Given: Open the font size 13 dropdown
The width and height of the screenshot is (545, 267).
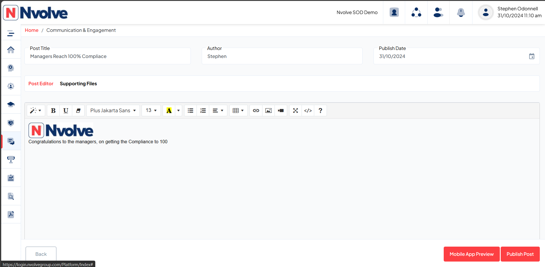Looking at the screenshot, I should coord(151,111).
